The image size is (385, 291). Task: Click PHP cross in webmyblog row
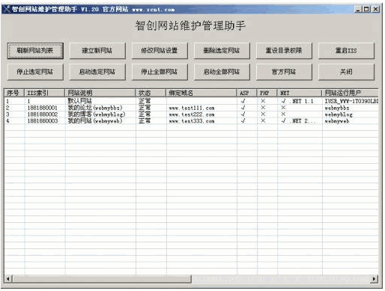[263, 114]
